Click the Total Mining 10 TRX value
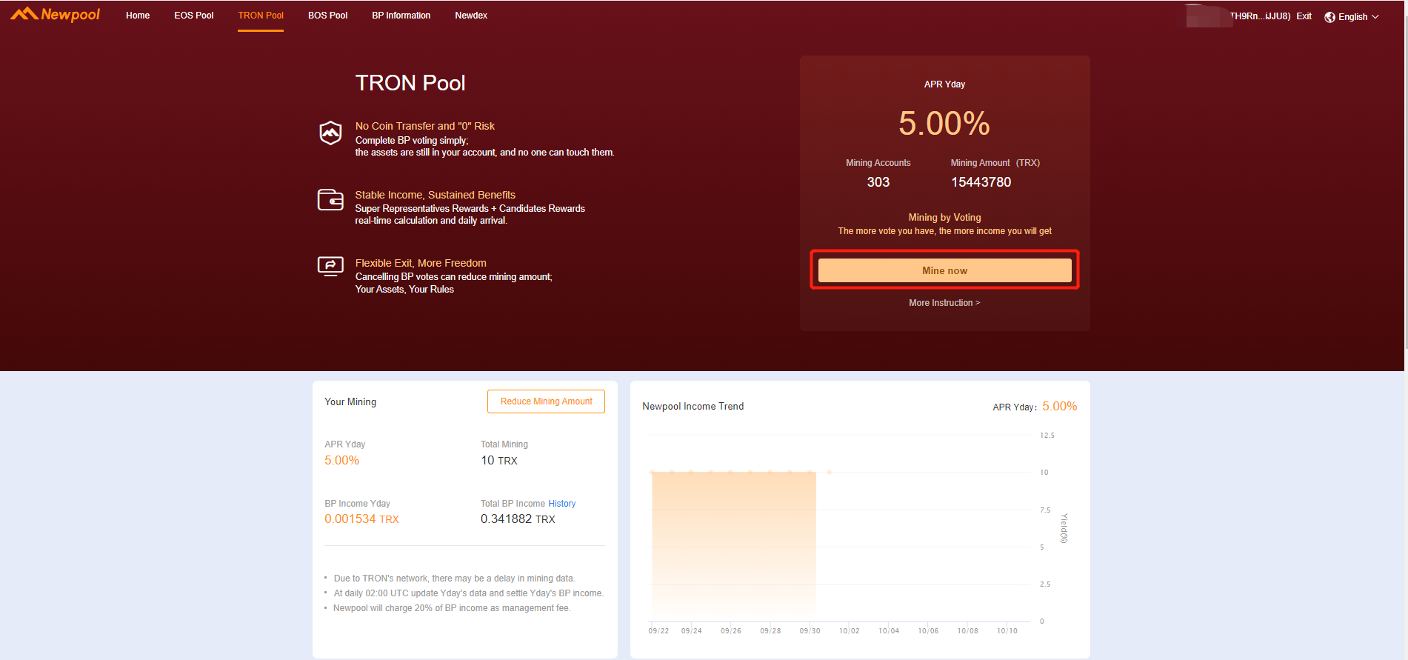Screen dimensions: 1408x660 click(499, 461)
